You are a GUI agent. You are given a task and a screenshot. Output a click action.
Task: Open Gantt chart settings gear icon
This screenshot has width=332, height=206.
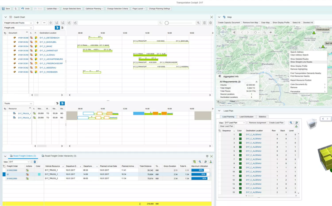211,23
